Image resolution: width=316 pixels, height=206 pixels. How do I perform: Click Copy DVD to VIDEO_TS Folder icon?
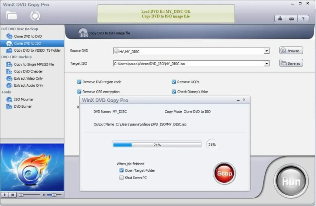(x=9, y=50)
